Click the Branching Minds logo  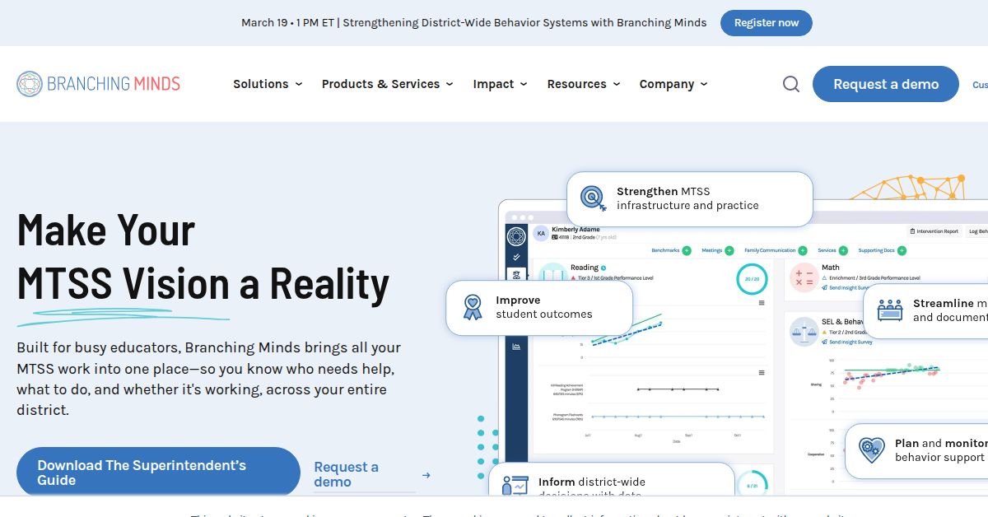(x=98, y=84)
